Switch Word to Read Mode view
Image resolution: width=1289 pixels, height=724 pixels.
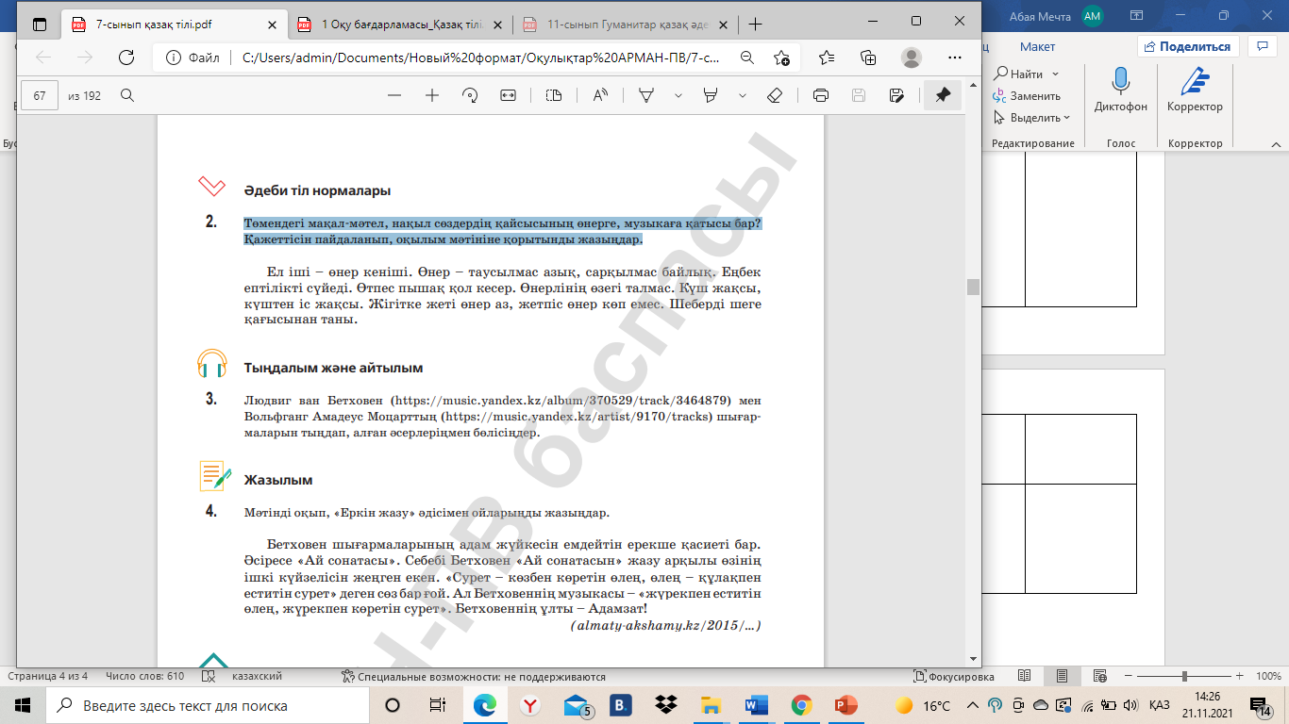click(1025, 677)
